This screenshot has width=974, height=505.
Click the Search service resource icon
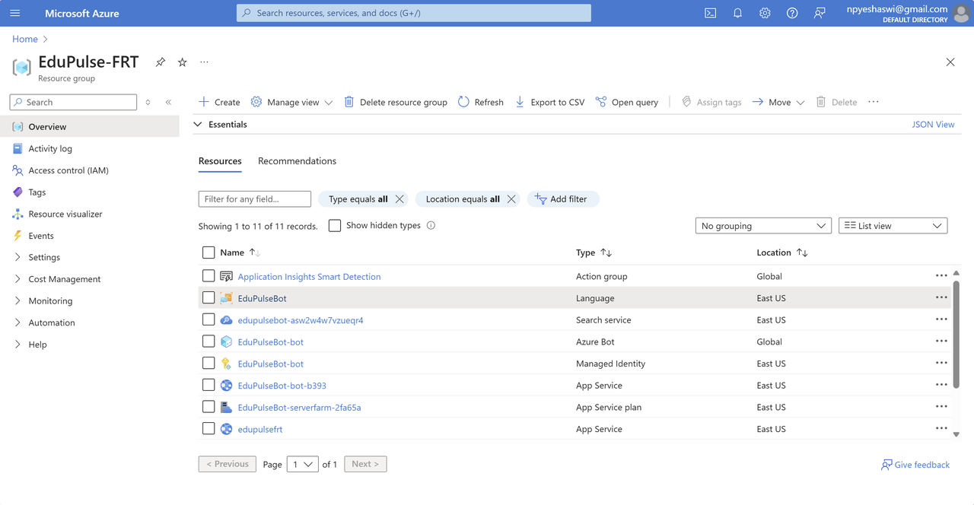(x=226, y=320)
